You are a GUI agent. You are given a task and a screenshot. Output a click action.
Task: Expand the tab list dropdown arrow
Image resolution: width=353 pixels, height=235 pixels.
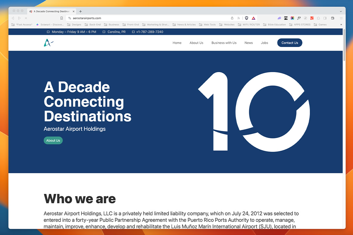(x=341, y=11)
